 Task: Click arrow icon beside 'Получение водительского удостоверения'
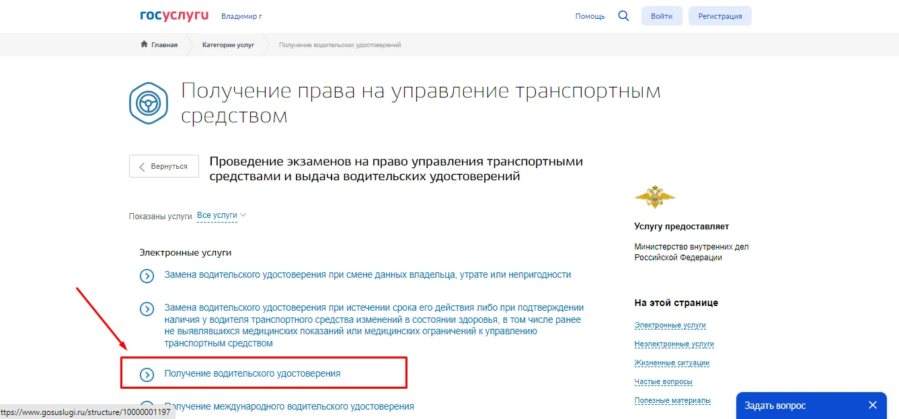click(147, 375)
